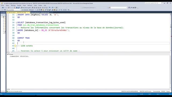The image size is (172, 97).
Task: Click the Undo arrow icon
Action: click(x=49, y=8)
